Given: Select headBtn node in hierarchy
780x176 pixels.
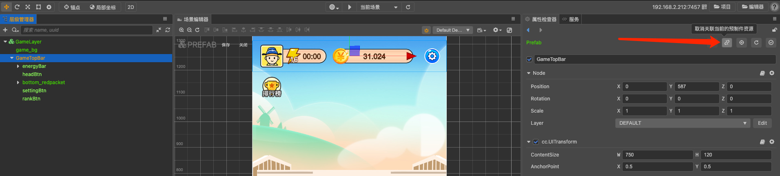Looking at the screenshot, I should point(32,74).
